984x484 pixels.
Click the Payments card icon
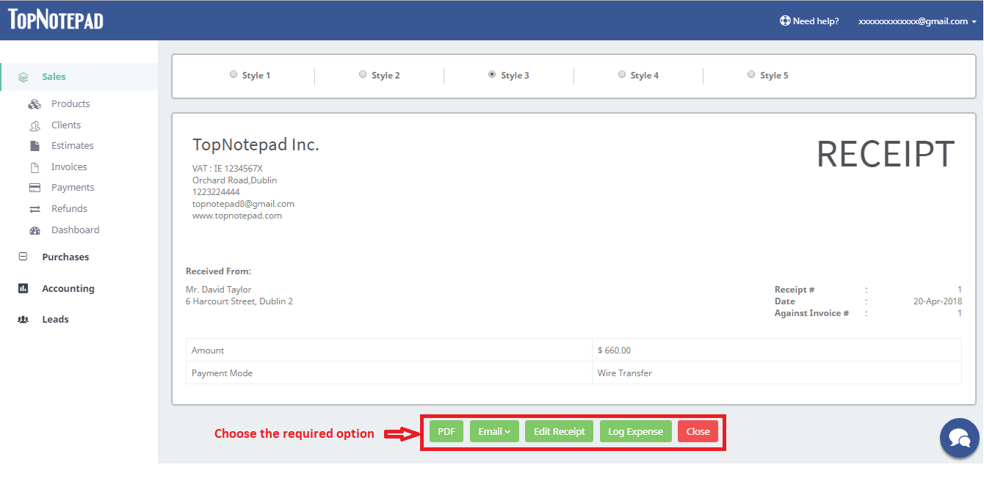[34, 188]
